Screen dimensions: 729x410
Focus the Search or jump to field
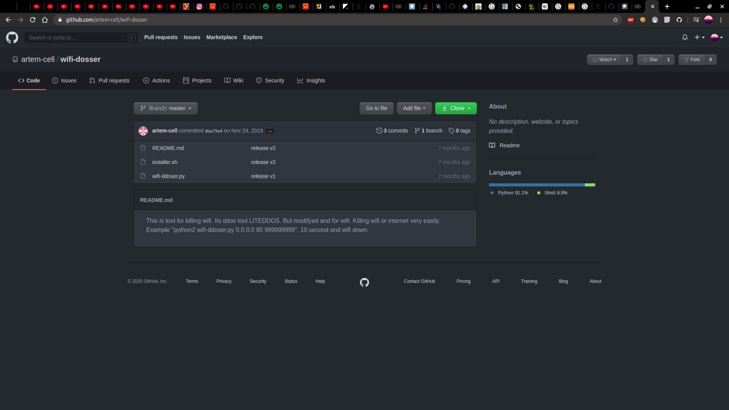80,38
